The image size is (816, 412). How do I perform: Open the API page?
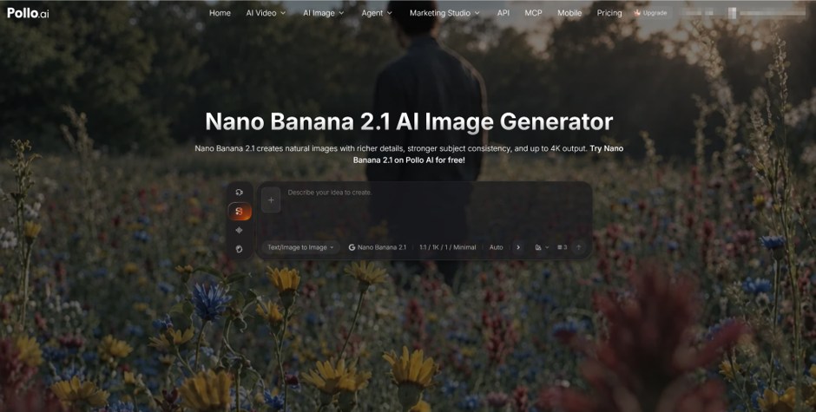(503, 13)
